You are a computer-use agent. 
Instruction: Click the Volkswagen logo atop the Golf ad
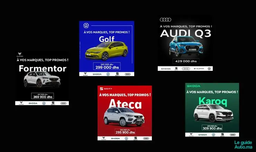point(86,26)
